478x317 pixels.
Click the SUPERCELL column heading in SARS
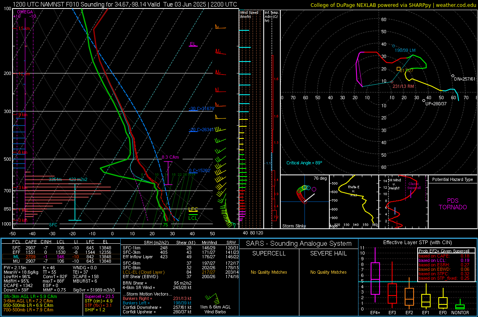[269, 253]
